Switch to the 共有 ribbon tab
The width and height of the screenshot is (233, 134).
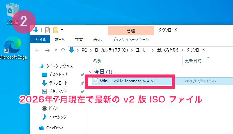point(79,40)
